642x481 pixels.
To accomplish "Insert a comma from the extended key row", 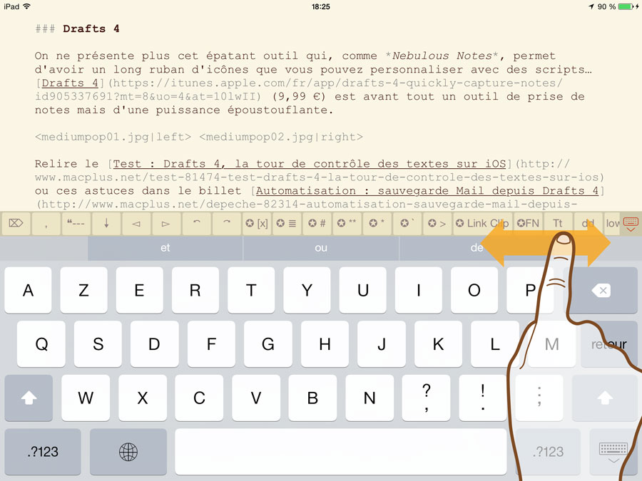I will point(46,223).
